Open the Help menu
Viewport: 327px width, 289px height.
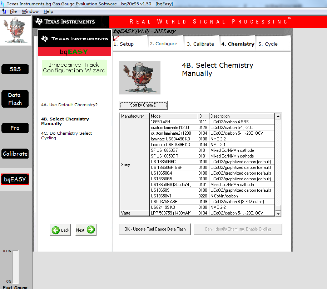click(x=48, y=11)
